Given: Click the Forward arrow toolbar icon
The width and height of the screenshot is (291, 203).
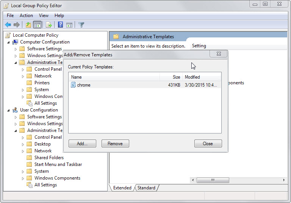Looking at the screenshot, I should 17,25.
